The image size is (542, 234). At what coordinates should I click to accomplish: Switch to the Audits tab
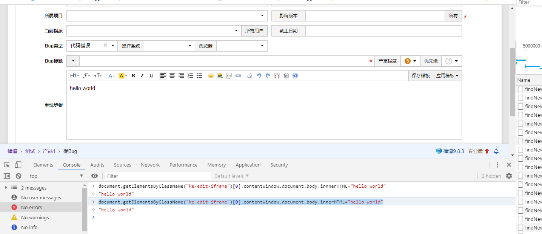[97, 165]
